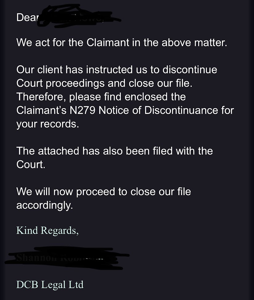
Task: Click the words "Notice of Discontinuance"
Action: [158, 110]
